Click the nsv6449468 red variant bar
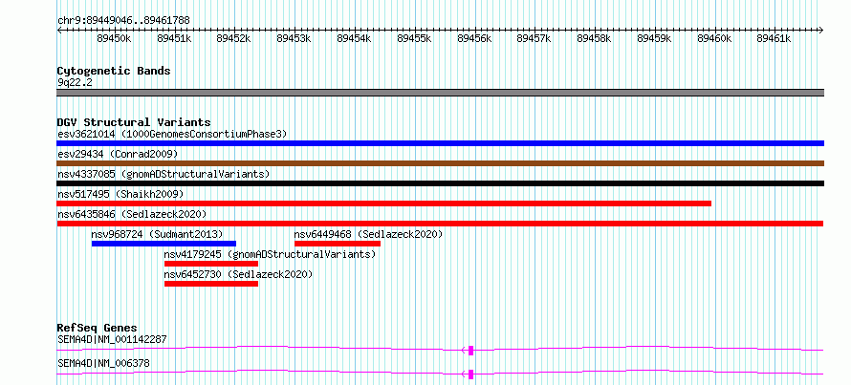The height and width of the screenshot is (385, 851). tap(338, 244)
